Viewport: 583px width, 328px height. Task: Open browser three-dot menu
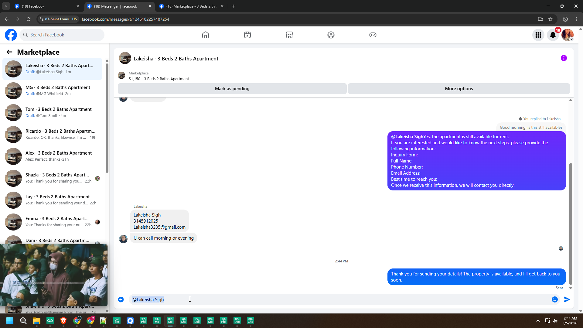tap(576, 19)
